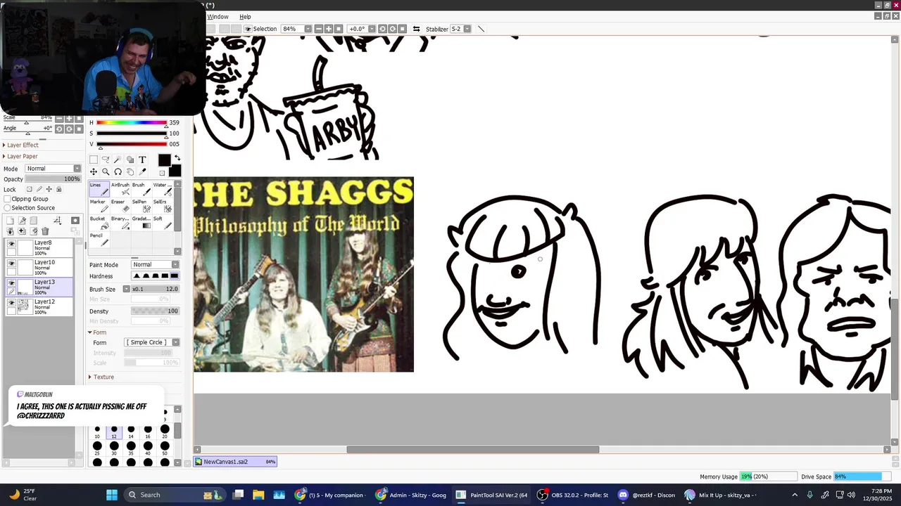This screenshot has height=506, width=901.
Task: Select the Eyedropper color picker tool
Action: point(142,171)
